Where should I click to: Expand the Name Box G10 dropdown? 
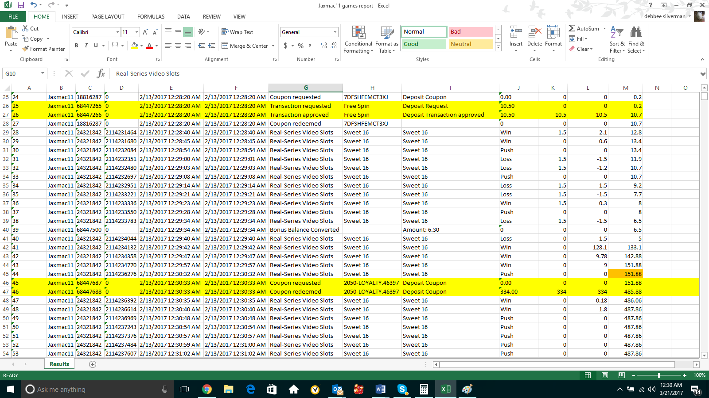coord(43,73)
